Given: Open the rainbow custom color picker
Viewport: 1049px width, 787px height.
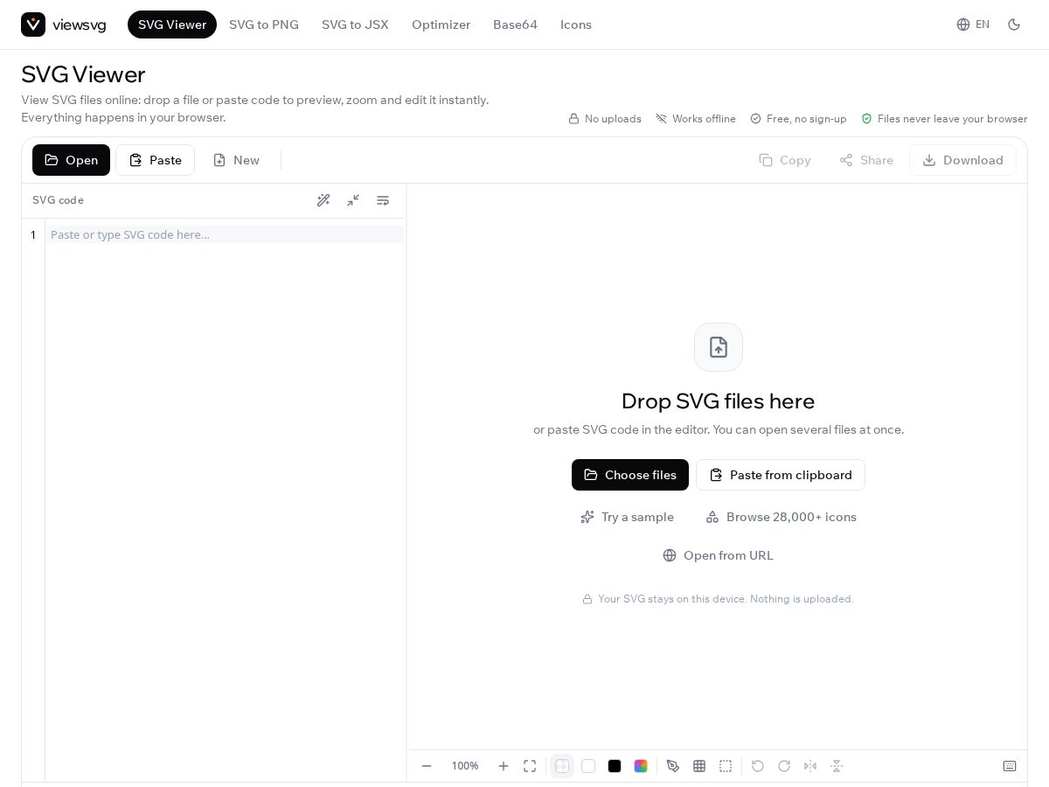Looking at the screenshot, I should tap(641, 766).
